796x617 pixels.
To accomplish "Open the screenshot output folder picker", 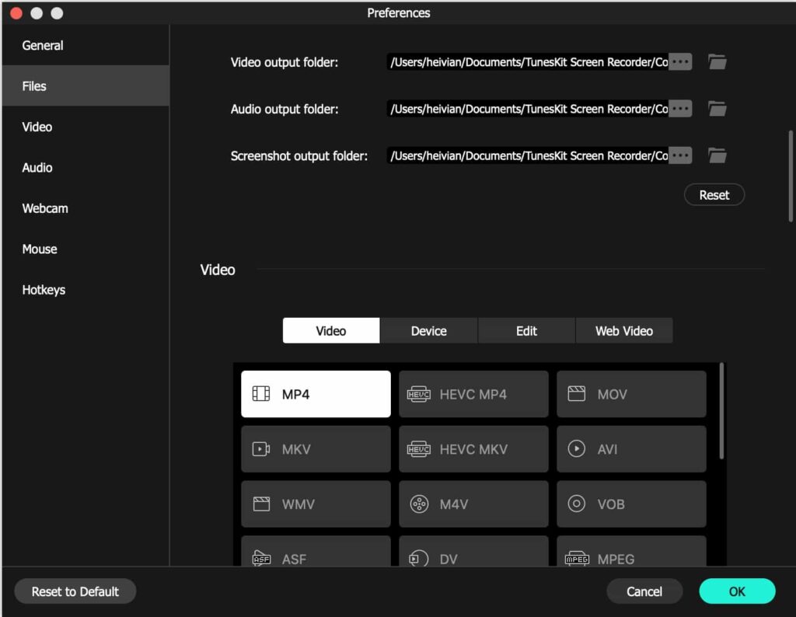I will [716, 155].
